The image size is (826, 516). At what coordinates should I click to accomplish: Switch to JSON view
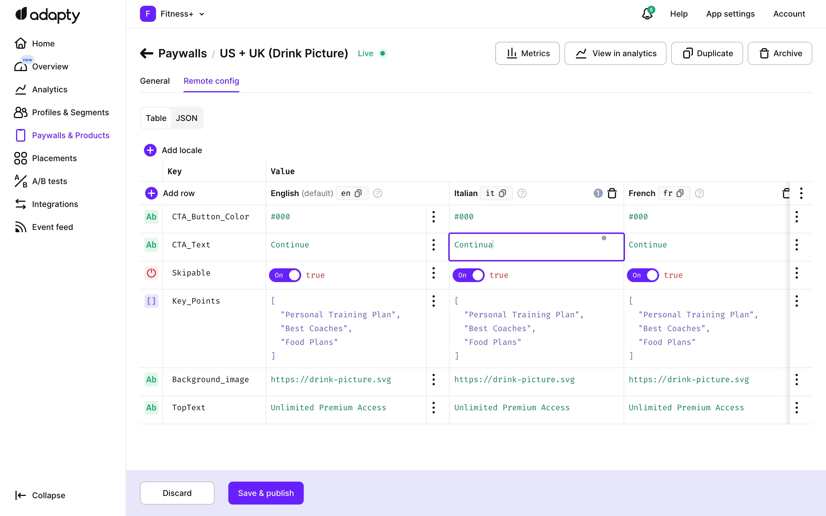186,118
